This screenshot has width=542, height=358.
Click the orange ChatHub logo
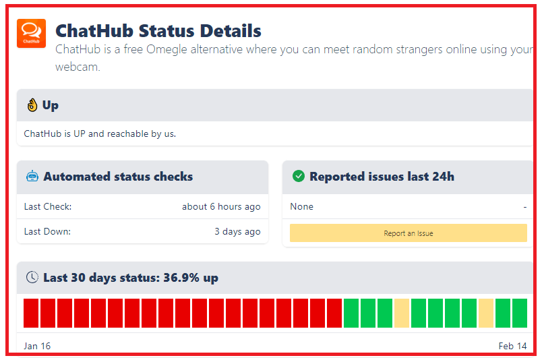click(31, 33)
